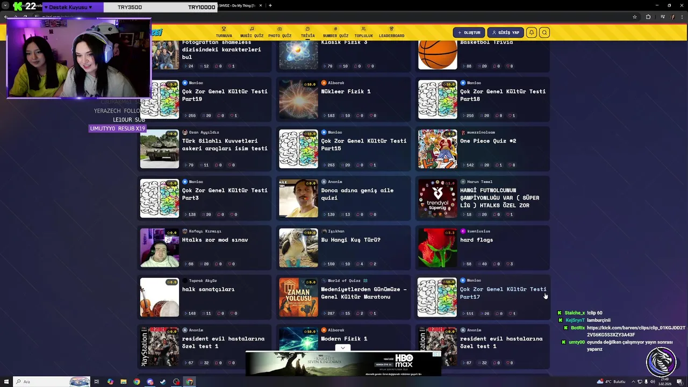Click the Windows Start button
The width and height of the screenshot is (688, 387).
(6, 382)
